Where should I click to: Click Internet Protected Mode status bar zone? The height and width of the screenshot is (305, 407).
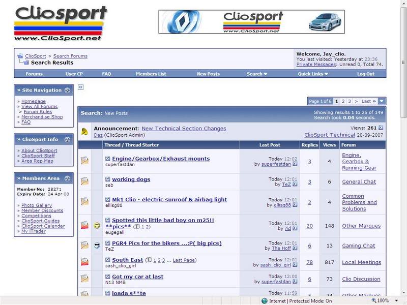pyautogui.click(x=297, y=301)
